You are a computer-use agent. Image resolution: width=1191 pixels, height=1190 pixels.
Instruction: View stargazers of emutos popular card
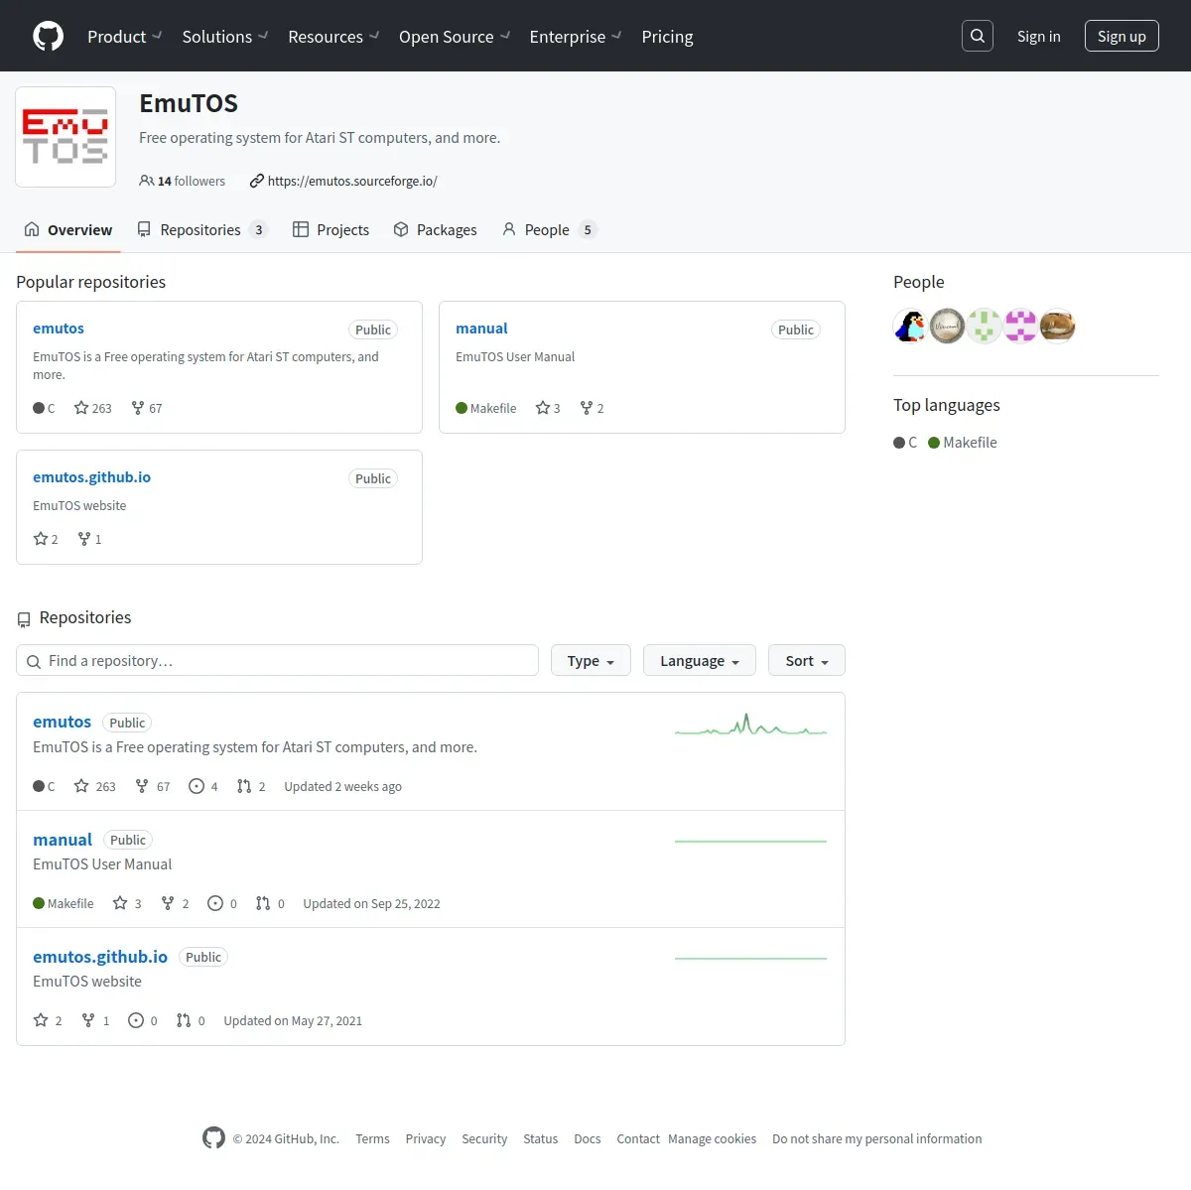point(93,408)
